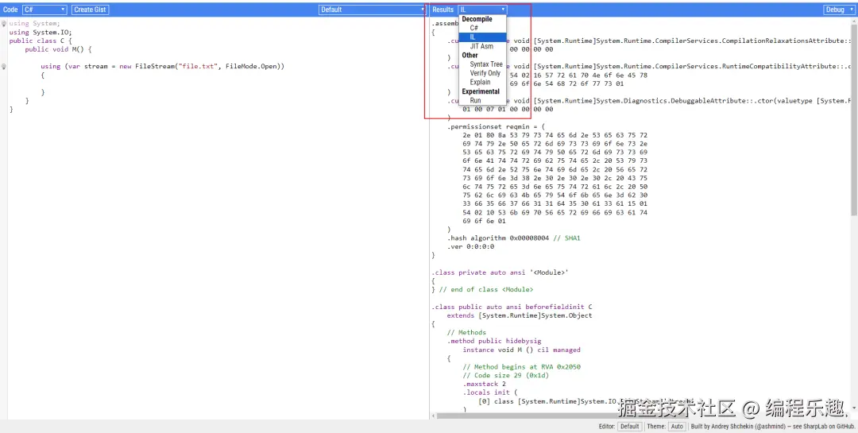Image resolution: width=858 pixels, height=433 pixels.
Task: Click the scroll-up arrow of results pane
Action: click(x=854, y=20)
